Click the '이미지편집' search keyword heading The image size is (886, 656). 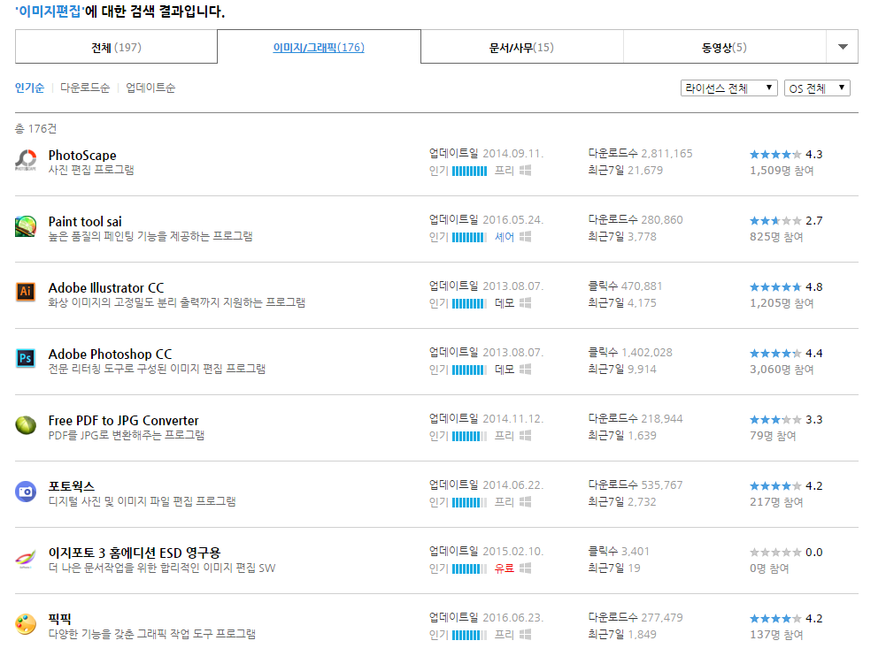(49, 11)
